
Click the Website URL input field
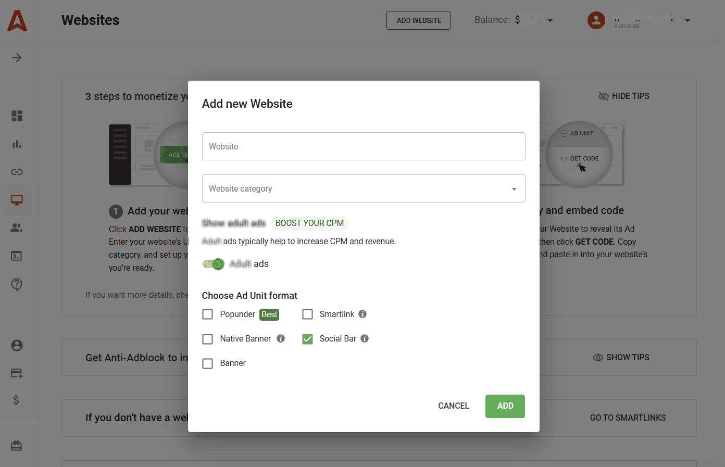pos(363,146)
